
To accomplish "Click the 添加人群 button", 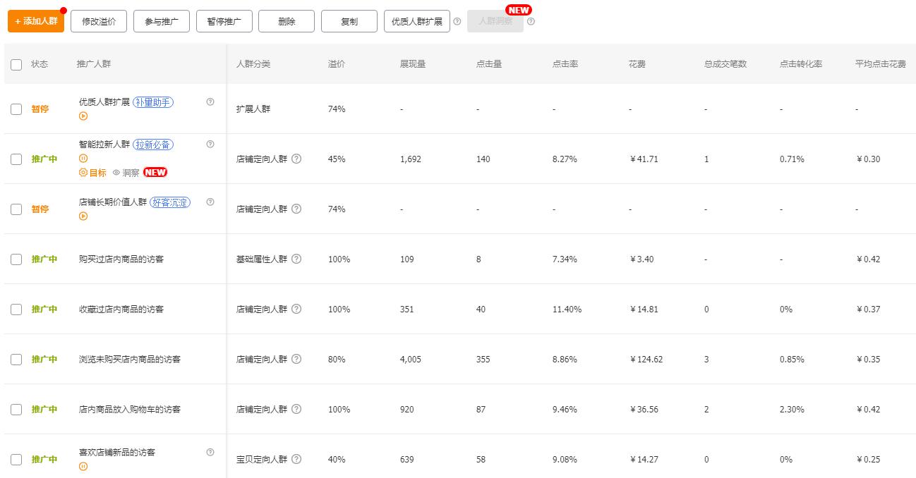I will [x=35, y=21].
